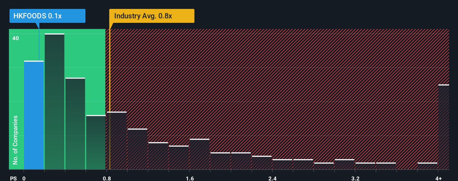Click the fourth green bar left of 0.8
This screenshot has width=458, height=181.
(96, 142)
